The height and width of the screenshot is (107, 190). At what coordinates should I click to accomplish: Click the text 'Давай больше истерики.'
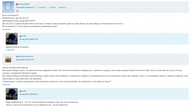point(18,47)
